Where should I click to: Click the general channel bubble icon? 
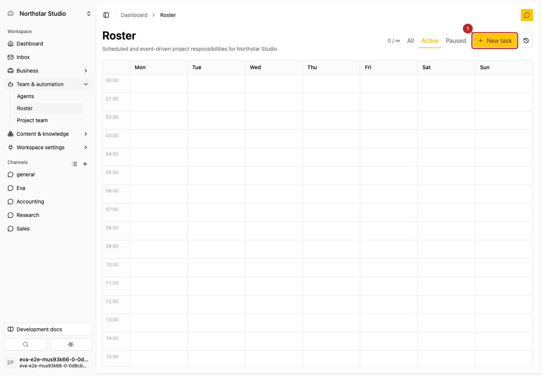tap(11, 174)
